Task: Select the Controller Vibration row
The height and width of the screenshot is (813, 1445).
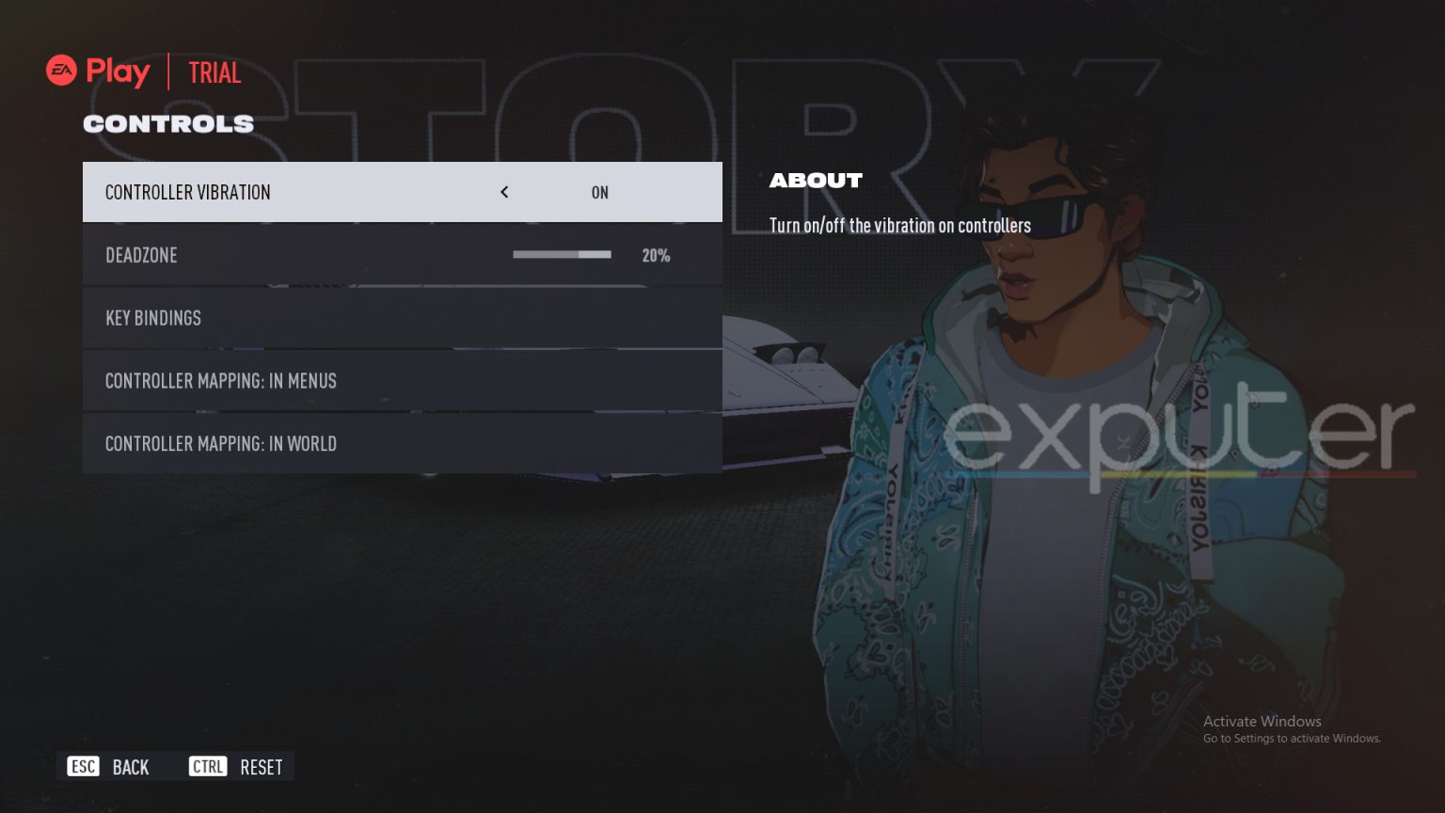Action: click(x=403, y=192)
